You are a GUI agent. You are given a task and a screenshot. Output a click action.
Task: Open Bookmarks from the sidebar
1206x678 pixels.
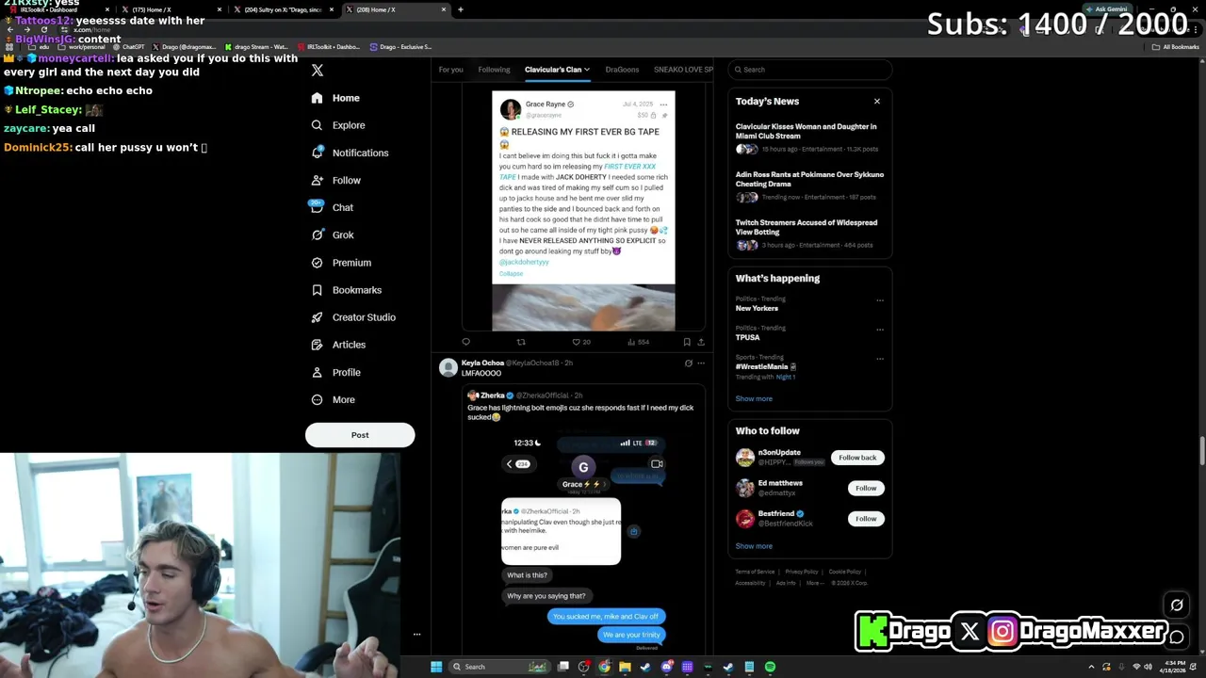coord(346,290)
